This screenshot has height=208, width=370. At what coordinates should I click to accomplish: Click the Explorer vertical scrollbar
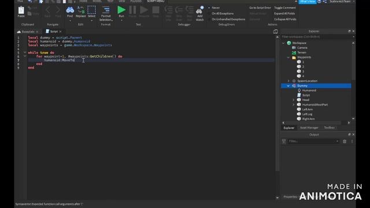point(353,62)
